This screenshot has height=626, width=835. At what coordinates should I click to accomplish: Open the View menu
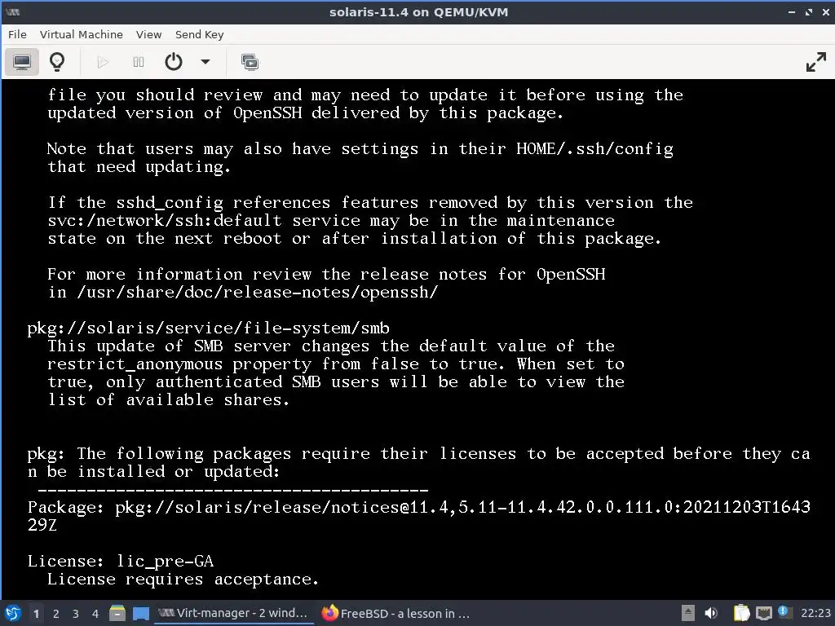click(148, 34)
